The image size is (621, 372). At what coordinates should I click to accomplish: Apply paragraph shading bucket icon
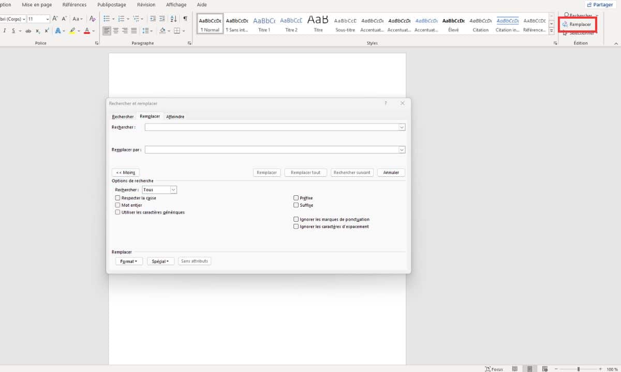[x=162, y=31]
